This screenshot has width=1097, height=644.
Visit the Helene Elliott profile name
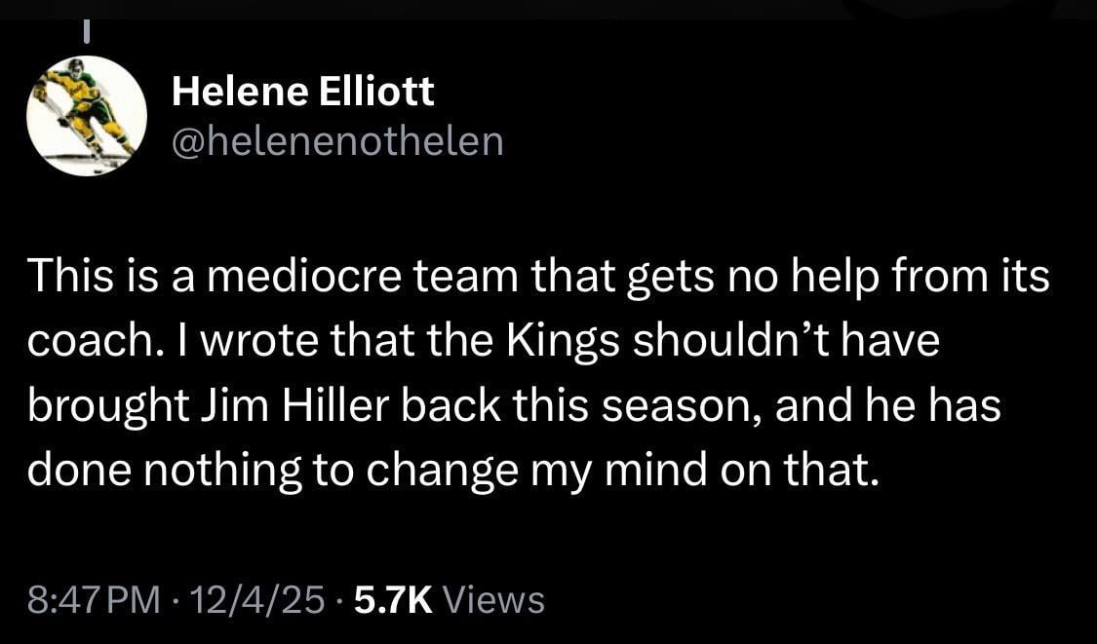click(303, 91)
